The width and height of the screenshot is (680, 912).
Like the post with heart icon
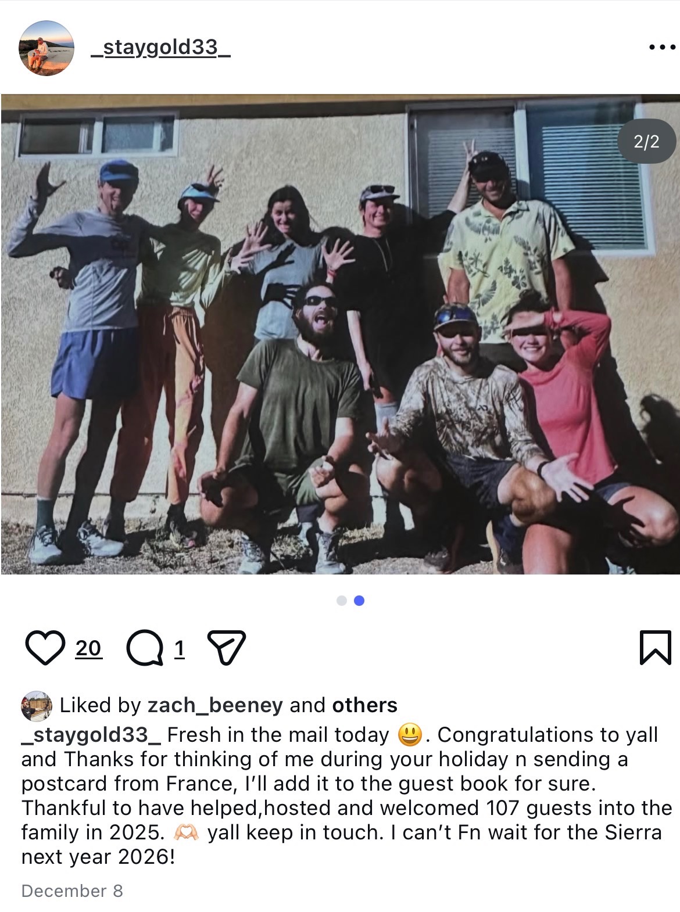[45, 648]
